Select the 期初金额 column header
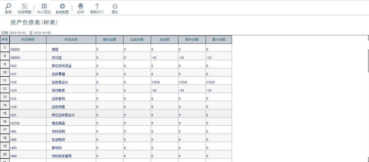369x162 pixels. [109, 40]
